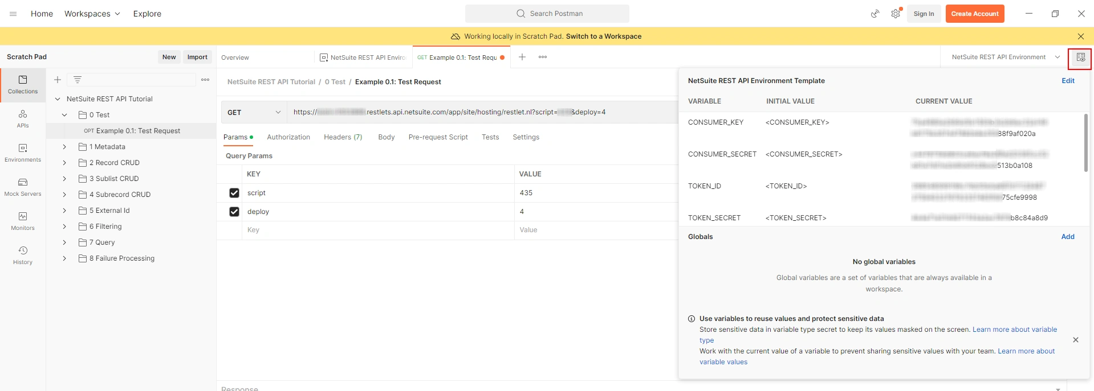The image size is (1094, 391).
Task: Click the Search Postman field
Action: click(x=547, y=14)
